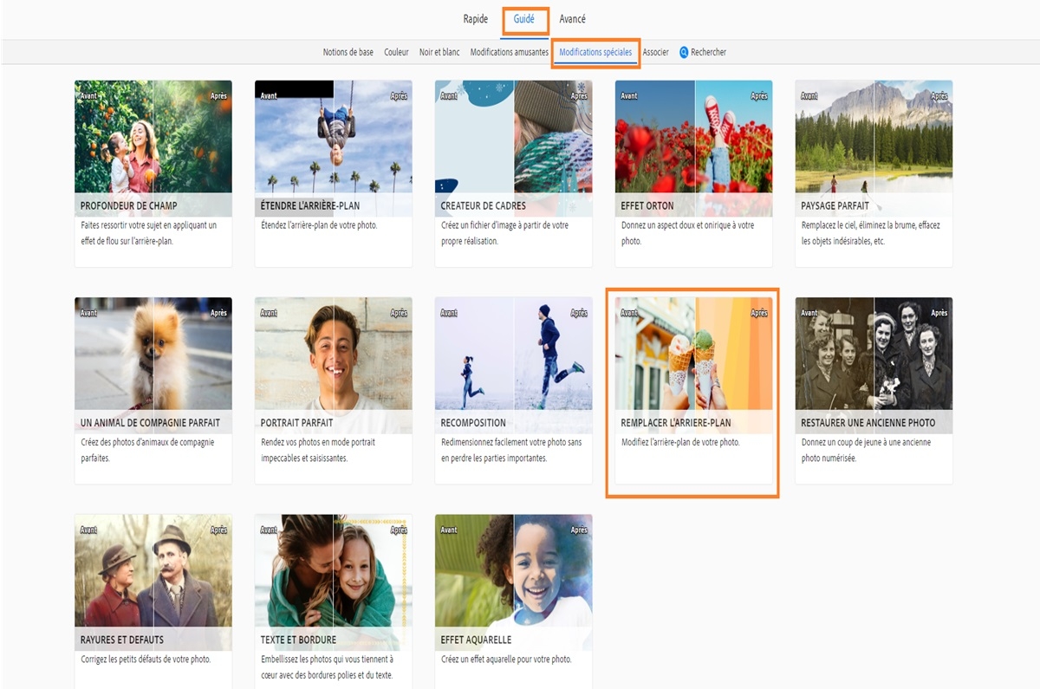Select the Associer category
This screenshot has width=1040, height=689.
point(655,52)
